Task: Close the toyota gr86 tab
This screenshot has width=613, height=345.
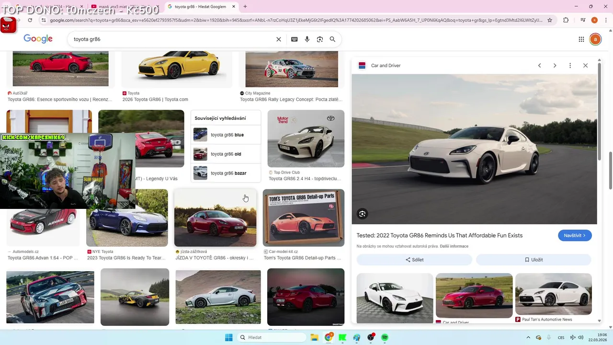Action: point(233,7)
